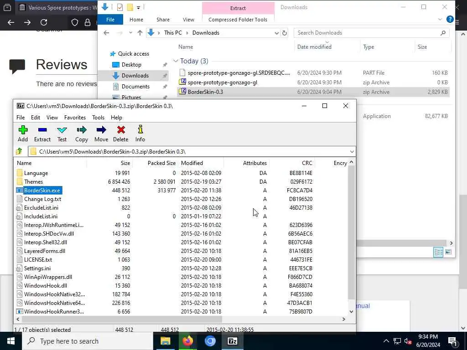
Task: Open the 7-Zip Tools menu
Action: [x=99, y=117]
